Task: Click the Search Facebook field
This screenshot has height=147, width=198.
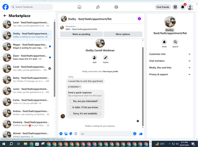Action: point(32,7)
